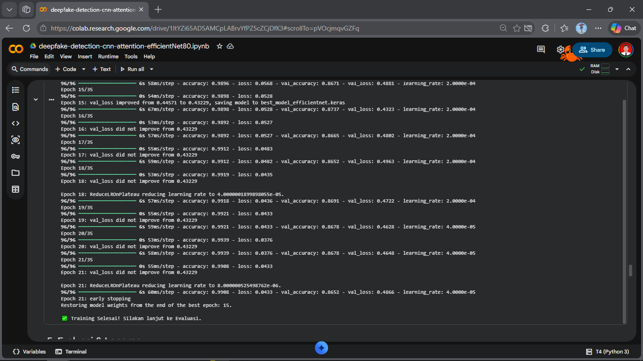Open the comments panel icon
643x361 pixels.
pos(541,49)
